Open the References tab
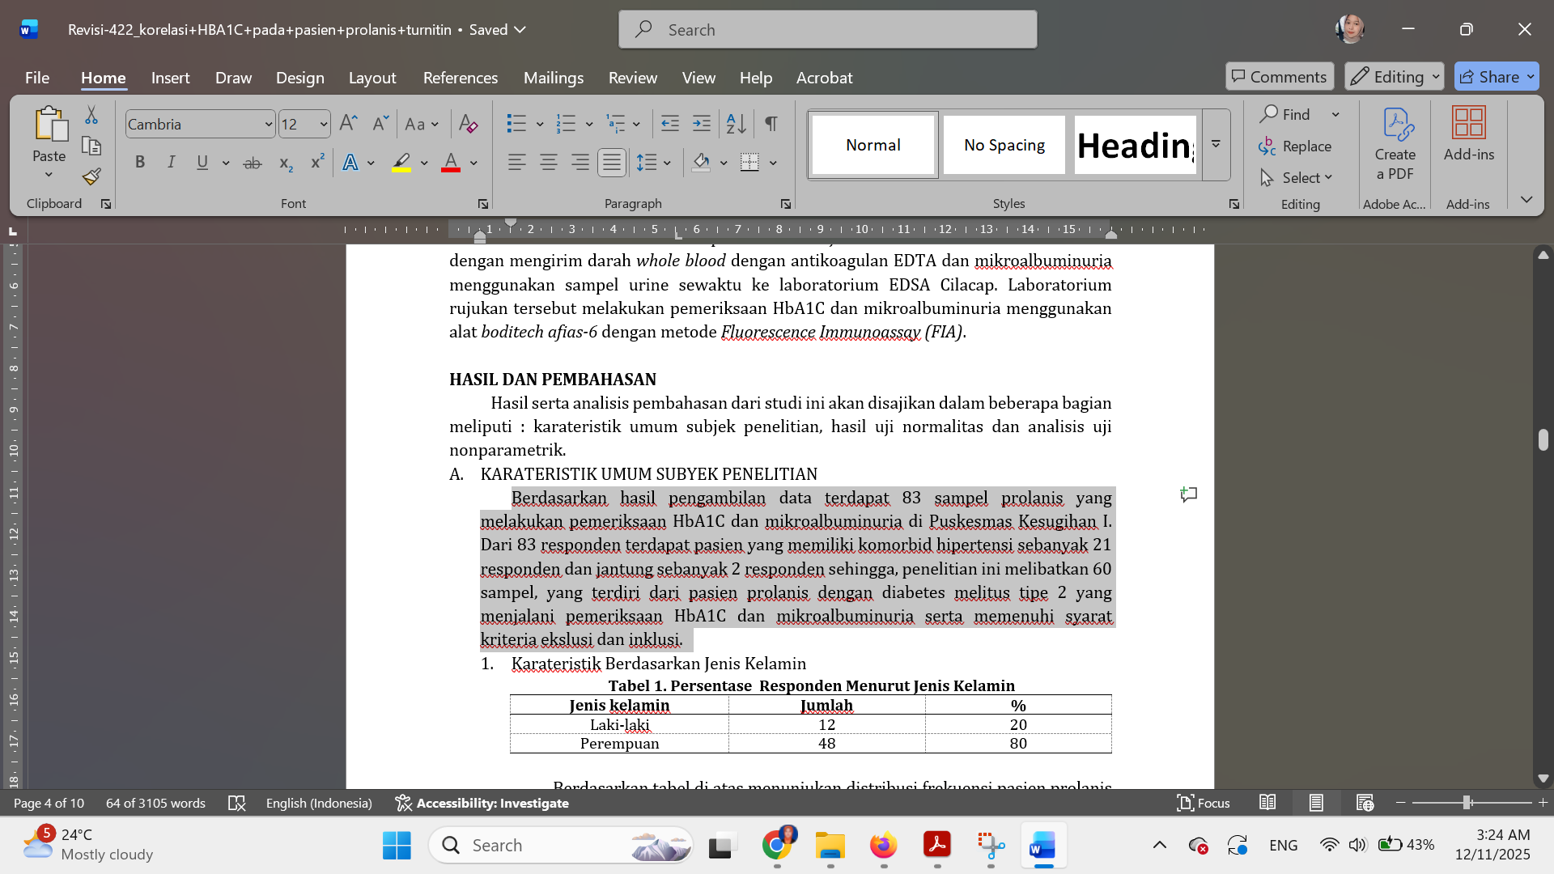1554x874 pixels. click(x=460, y=78)
